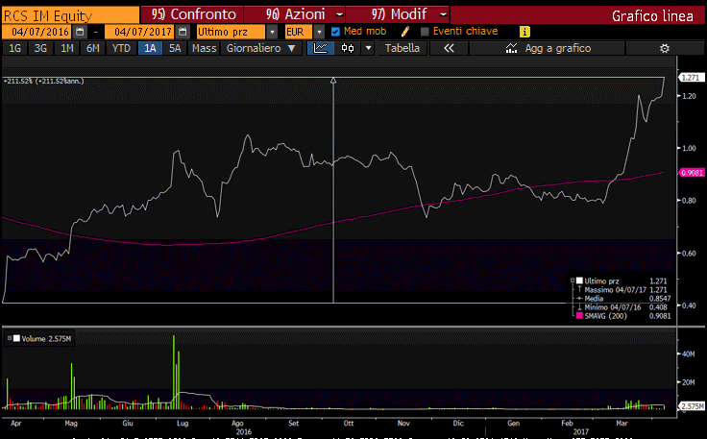The image size is (707, 439).
Task: Enable the Eventi chiave checkbox
Action: pyautogui.click(x=425, y=32)
